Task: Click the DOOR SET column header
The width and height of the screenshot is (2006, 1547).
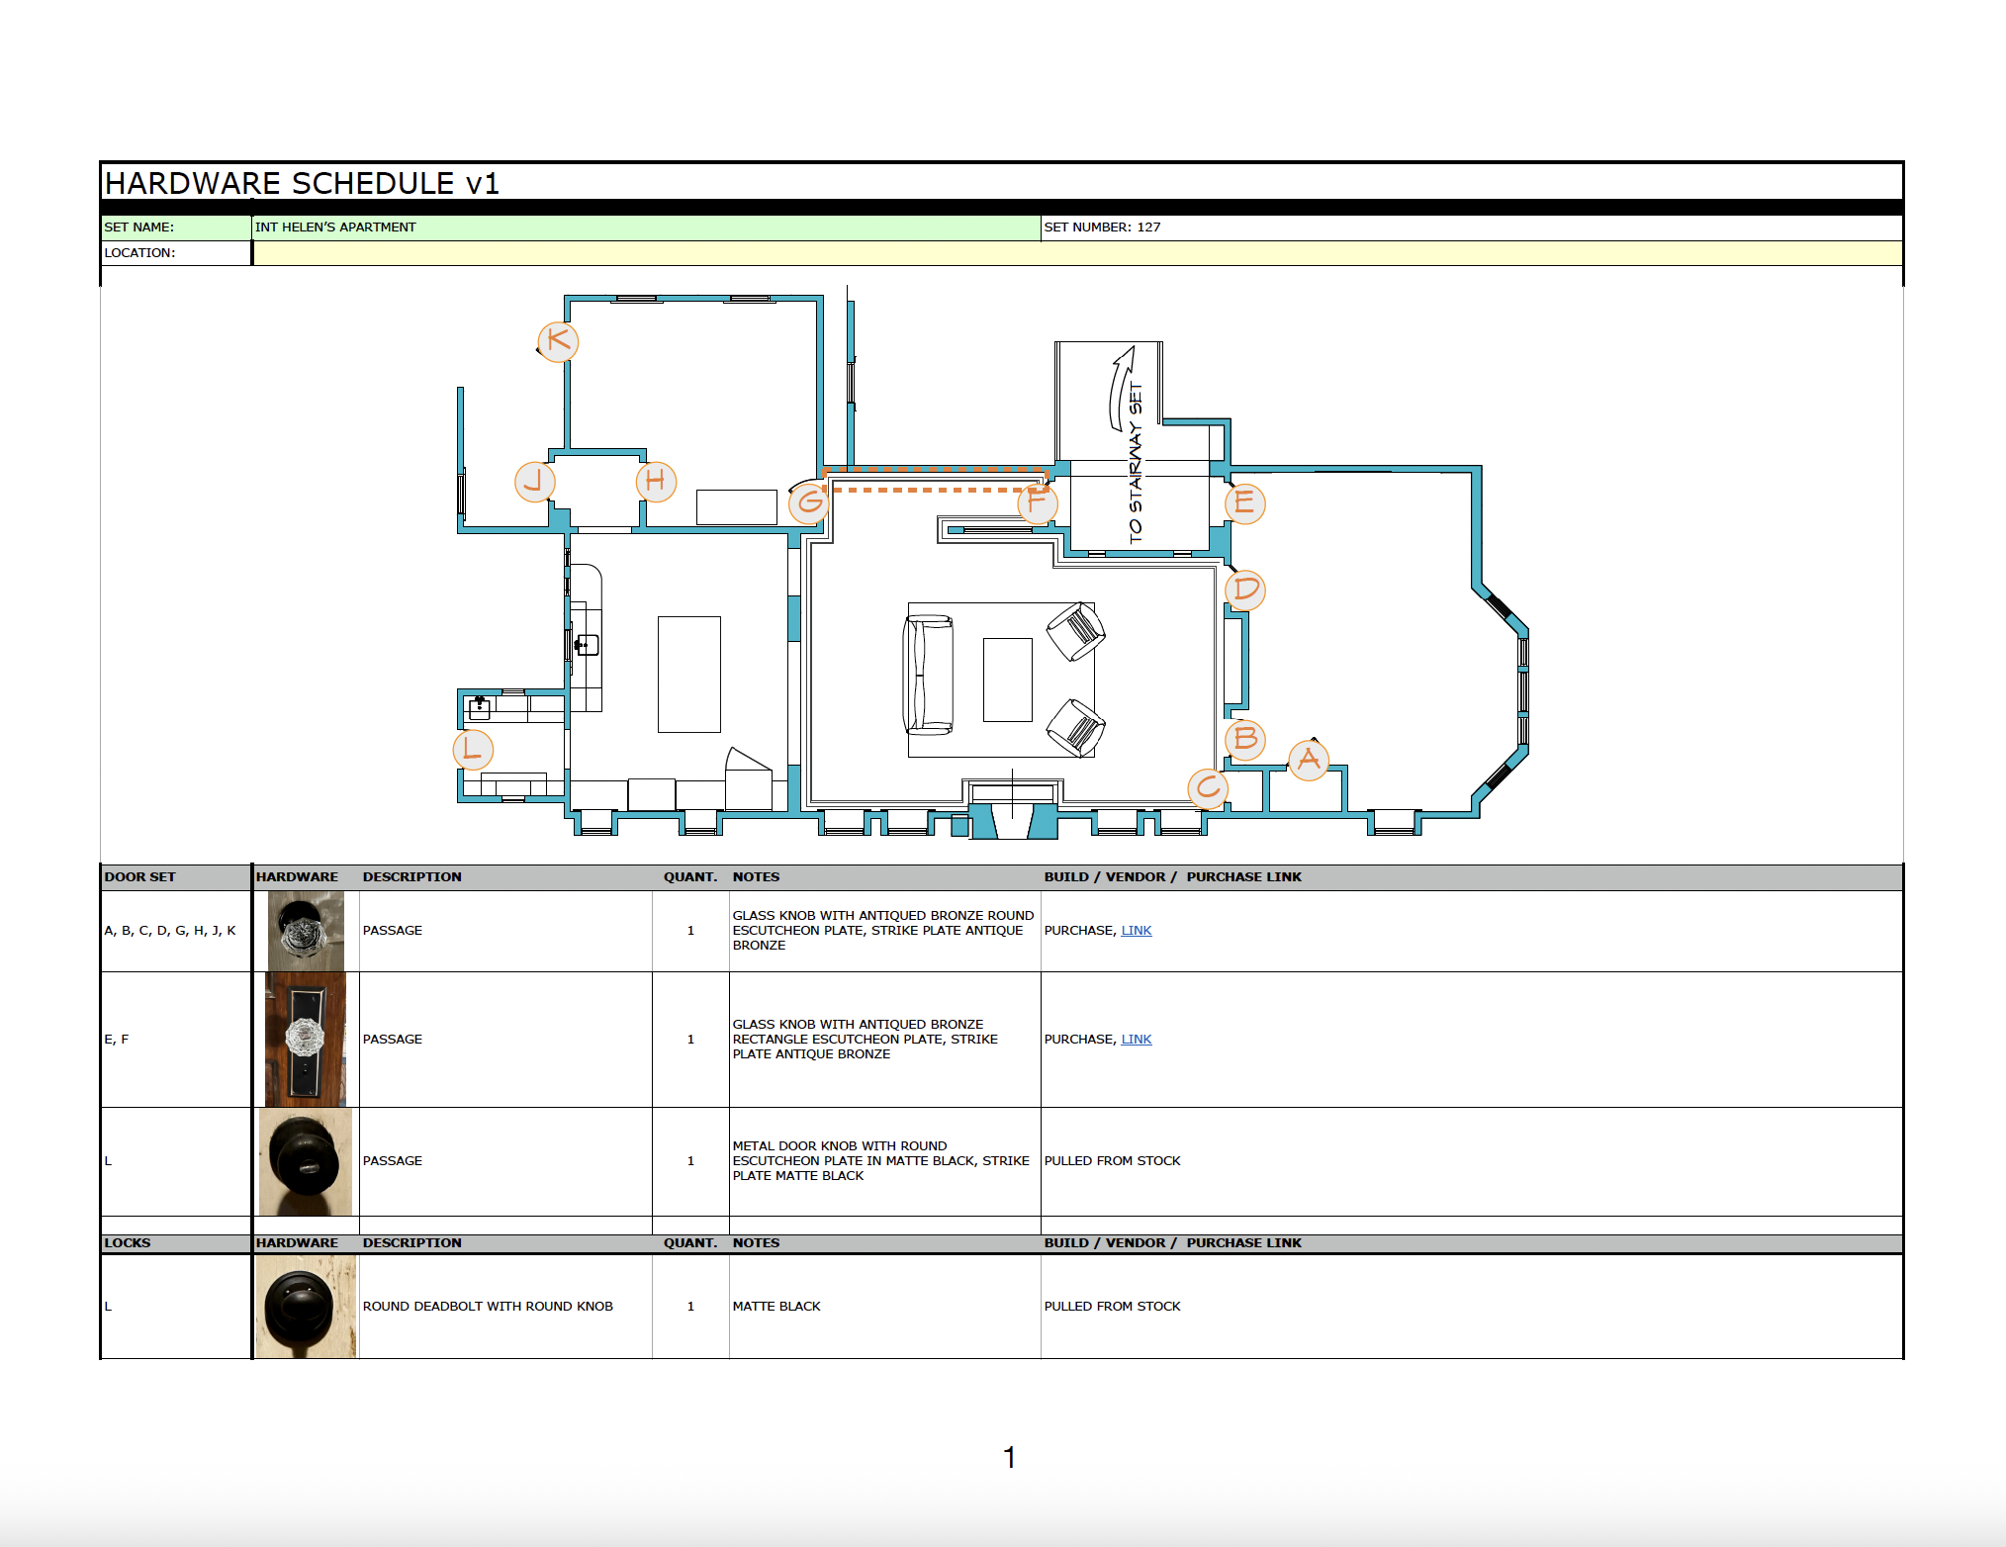Action: pyautogui.click(x=138, y=876)
